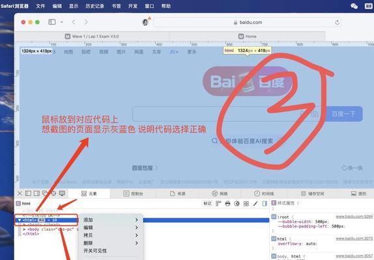Switch to the 来源 tab
Screen dimensions: 374x260
coord(177,194)
